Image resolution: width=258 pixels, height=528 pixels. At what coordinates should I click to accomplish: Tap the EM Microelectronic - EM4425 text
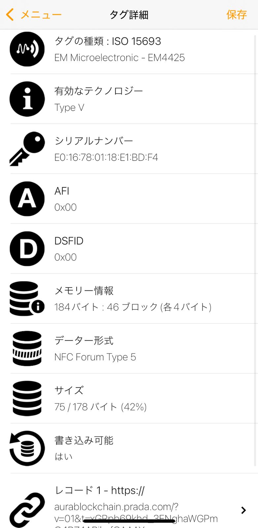tap(119, 58)
